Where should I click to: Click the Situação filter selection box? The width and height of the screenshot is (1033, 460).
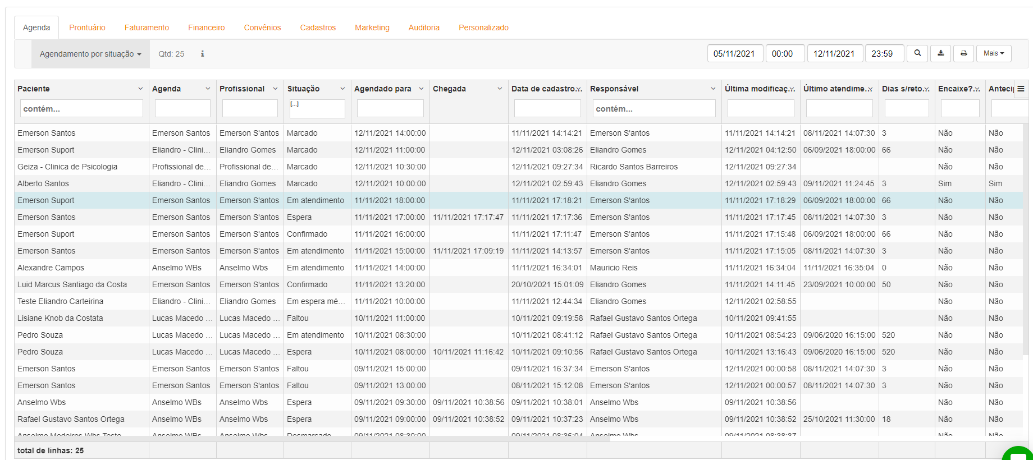tap(317, 108)
